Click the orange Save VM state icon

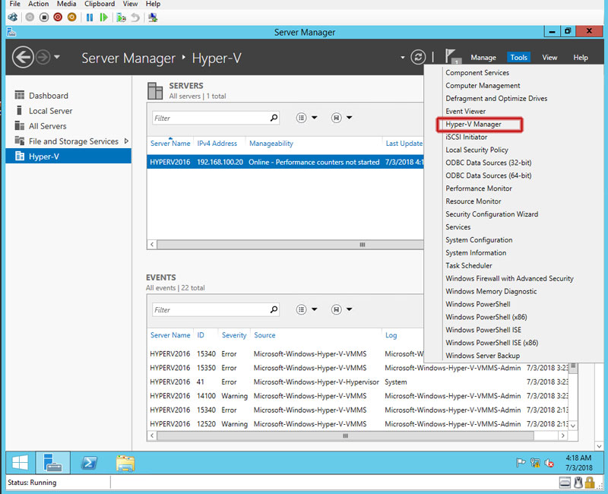71,17
